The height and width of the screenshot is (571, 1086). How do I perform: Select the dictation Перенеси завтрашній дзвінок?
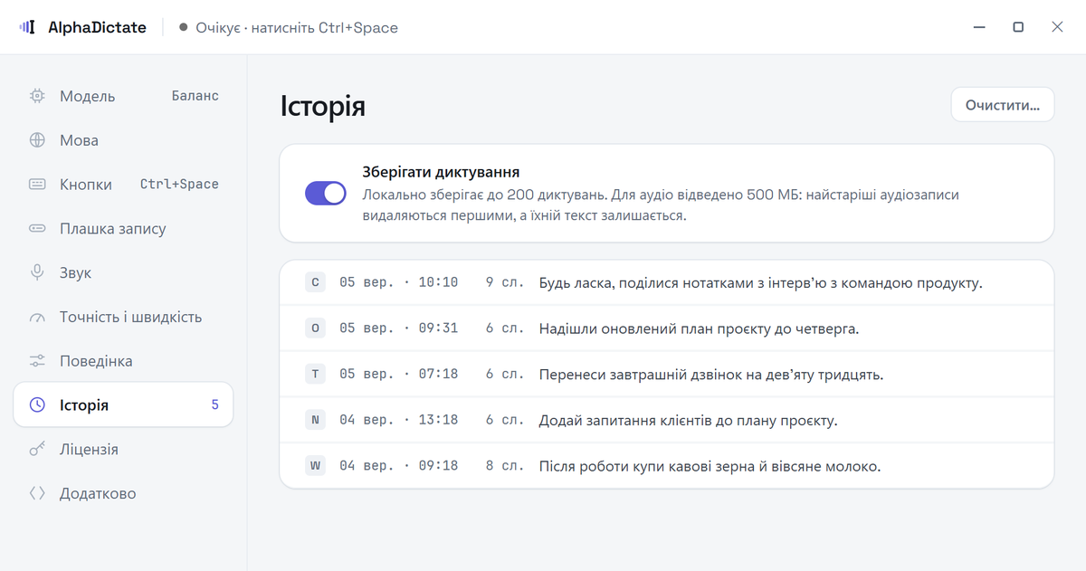tap(667, 375)
